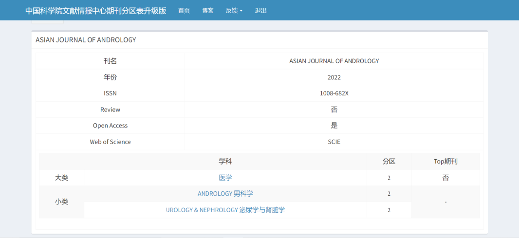Click the year value 2022
The width and height of the screenshot is (519, 238).
[x=334, y=77]
